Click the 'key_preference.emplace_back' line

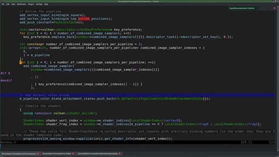[128, 37]
